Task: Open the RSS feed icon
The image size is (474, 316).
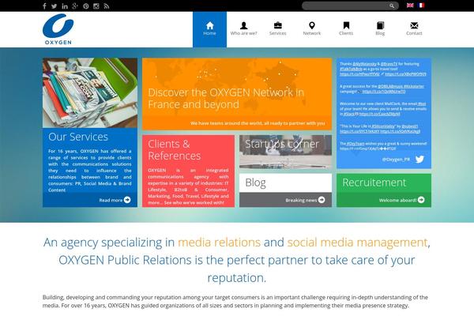Action: (107, 6)
